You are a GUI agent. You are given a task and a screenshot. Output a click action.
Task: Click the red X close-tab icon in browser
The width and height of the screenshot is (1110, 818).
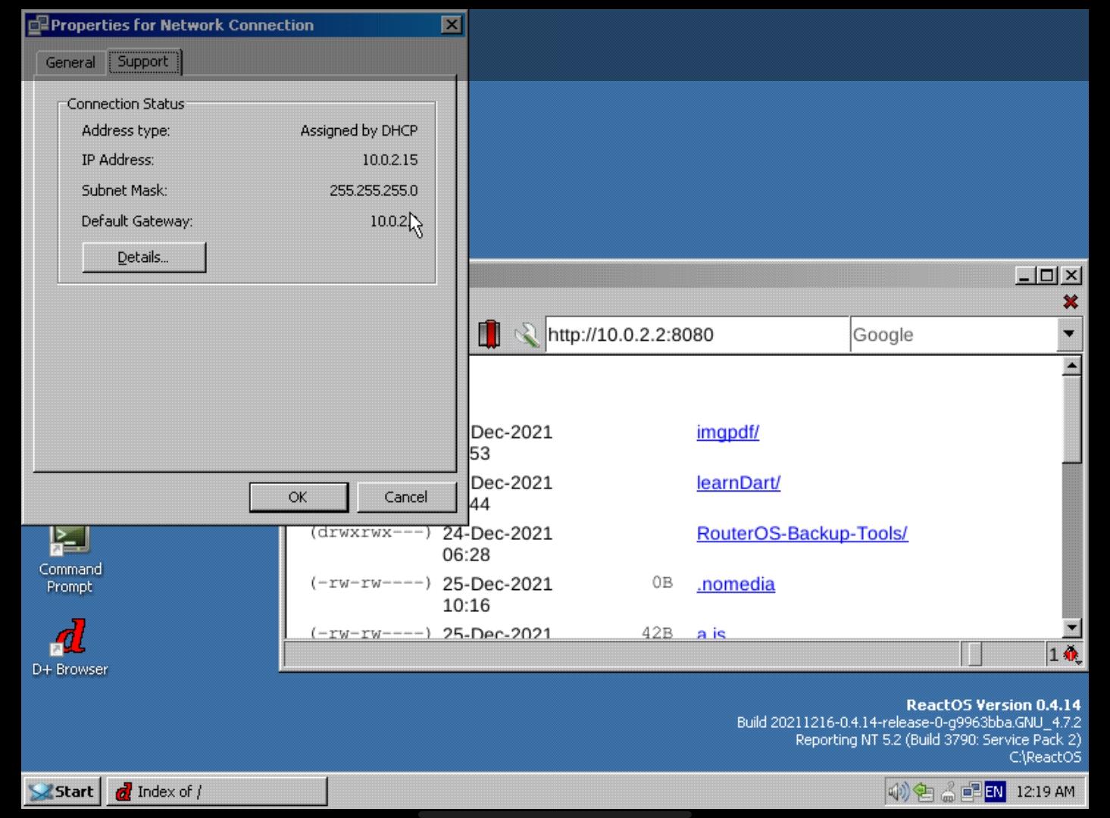(x=1070, y=302)
